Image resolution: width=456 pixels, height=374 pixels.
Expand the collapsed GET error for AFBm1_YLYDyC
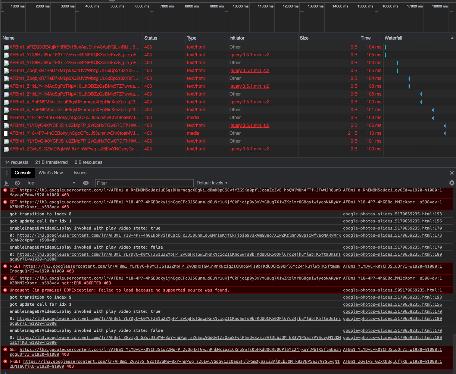tap(11, 267)
